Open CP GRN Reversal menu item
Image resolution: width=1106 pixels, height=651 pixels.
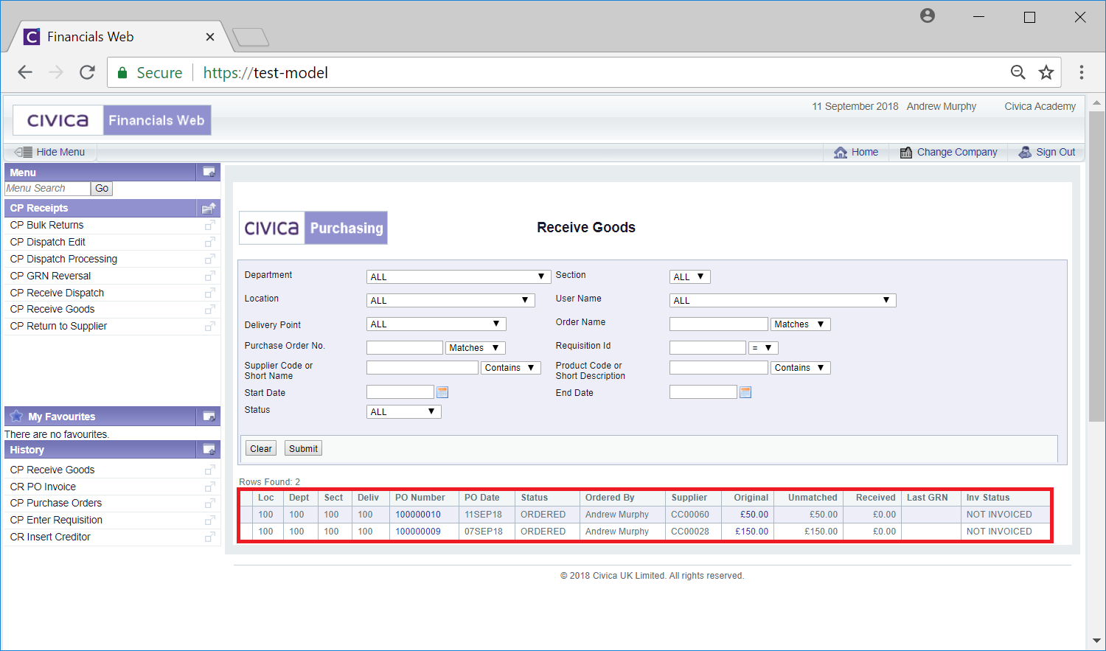point(50,276)
